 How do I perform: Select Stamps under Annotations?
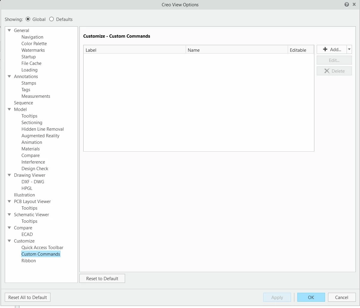tap(29, 83)
